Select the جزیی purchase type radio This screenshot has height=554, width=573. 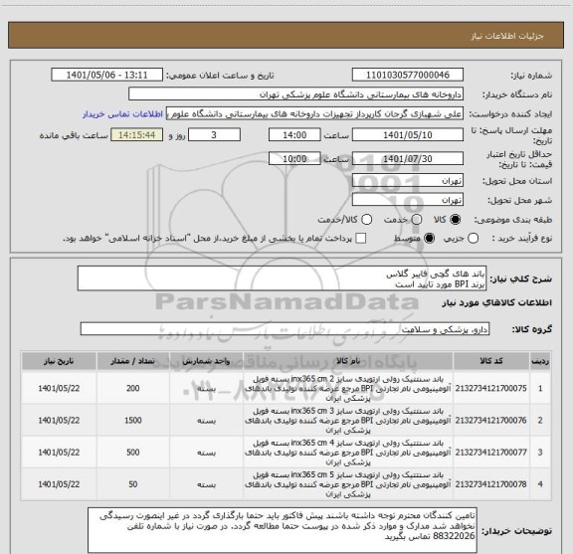pyautogui.click(x=473, y=239)
